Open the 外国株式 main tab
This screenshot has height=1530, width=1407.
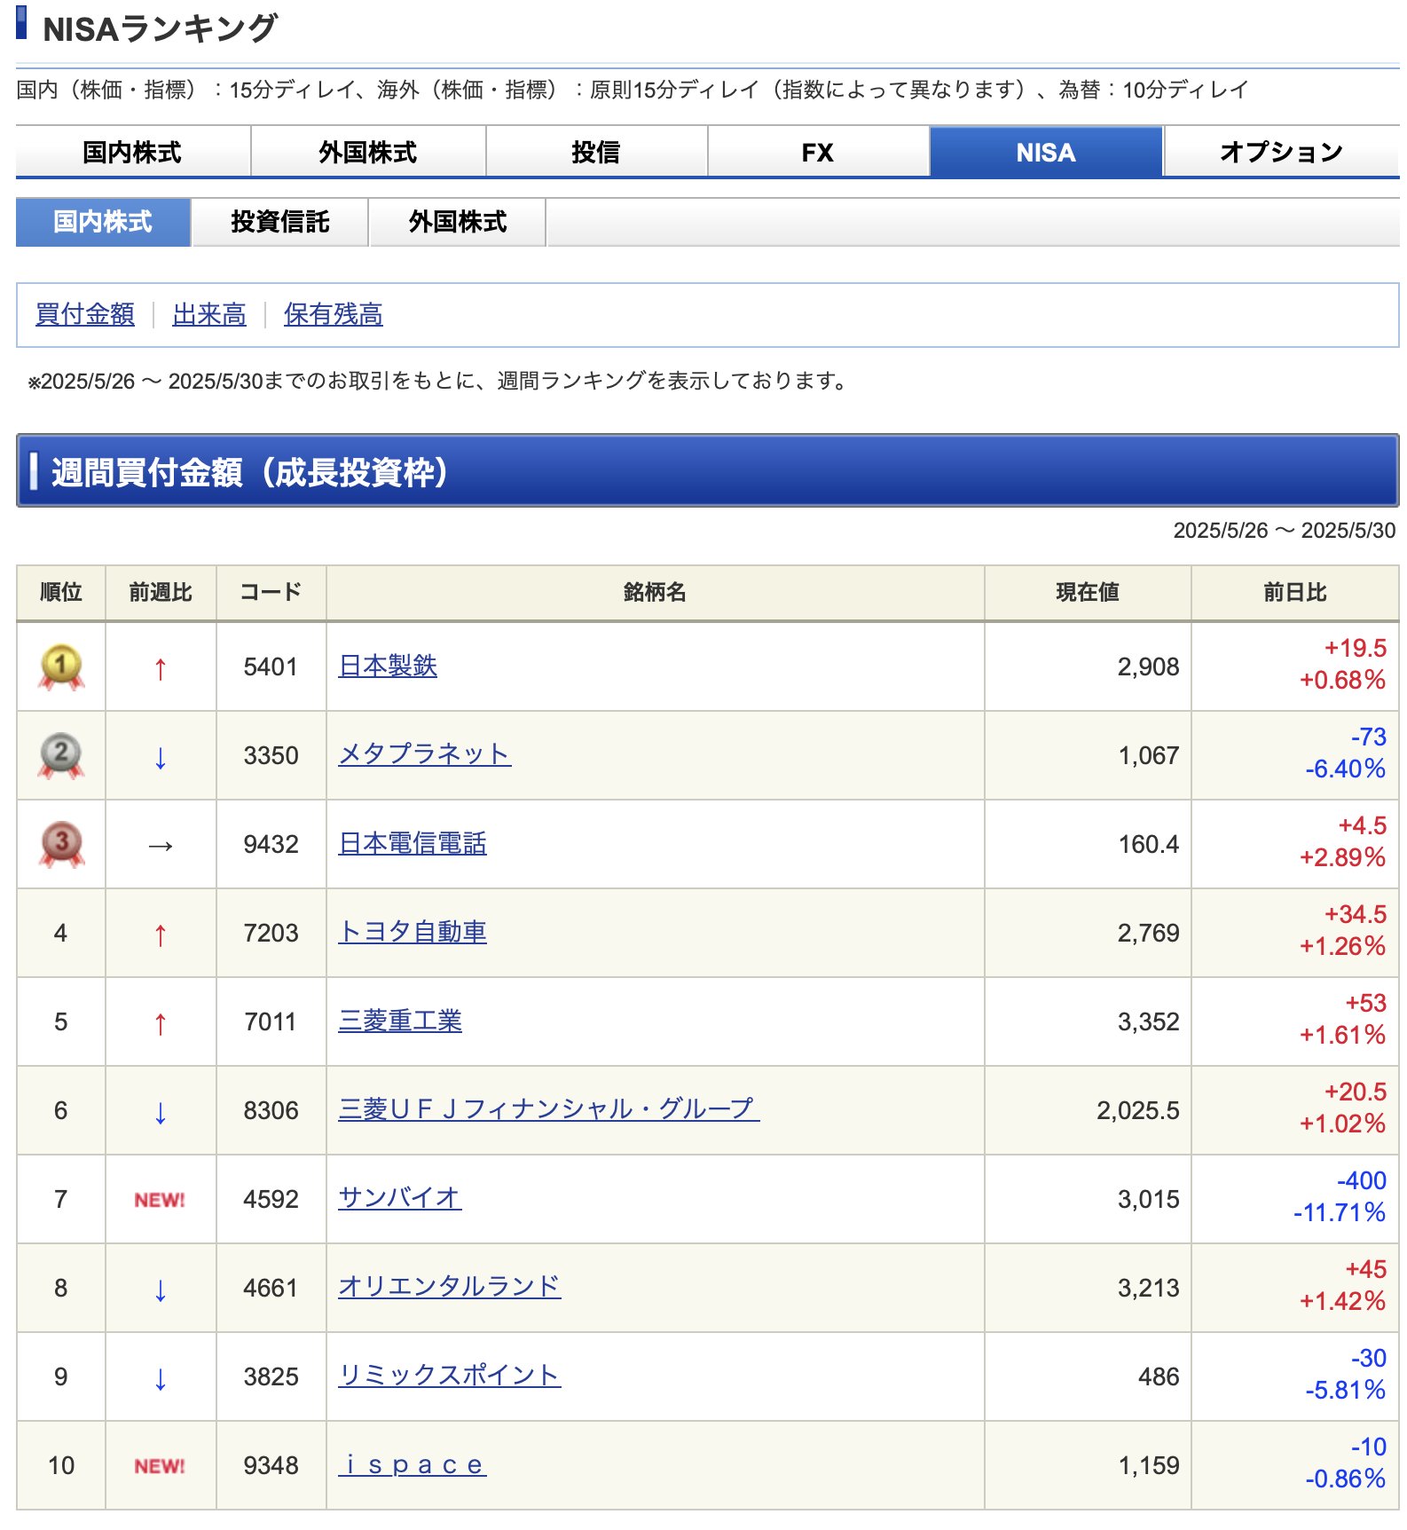pyautogui.click(x=368, y=152)
